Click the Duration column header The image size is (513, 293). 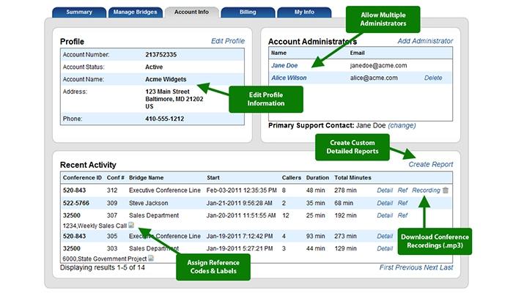pyautogui.click(x=317, y=177)
